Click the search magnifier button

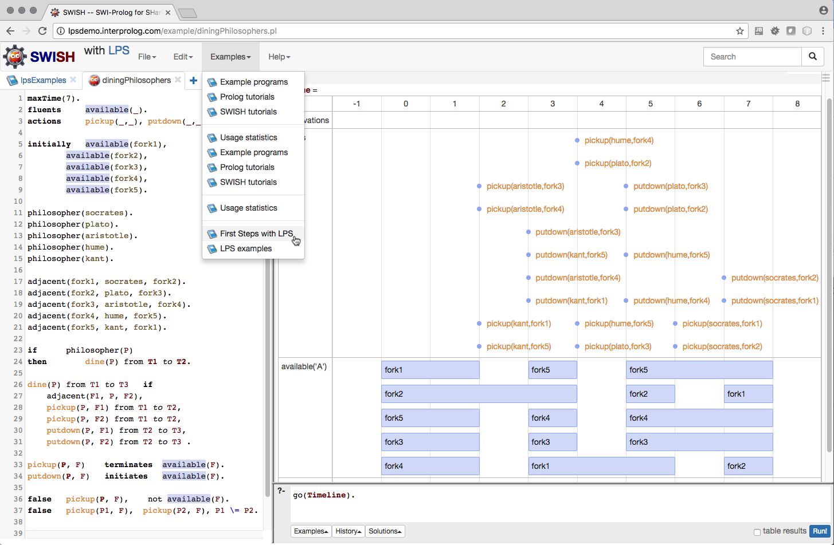tap(812, 57)
